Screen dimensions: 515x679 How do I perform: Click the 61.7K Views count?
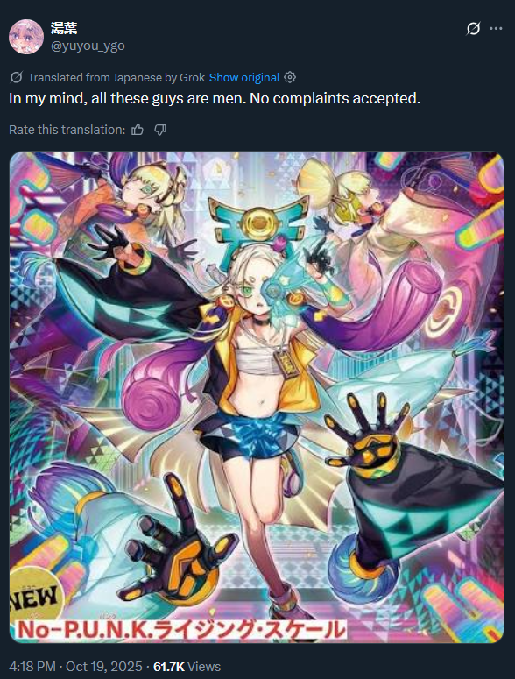click(187, 667)
